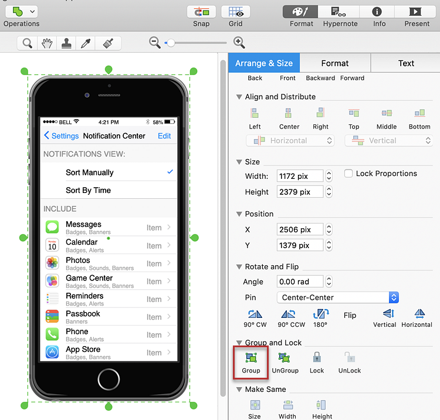
Task: Select the format painter brush tool
Action: [108, 43]
